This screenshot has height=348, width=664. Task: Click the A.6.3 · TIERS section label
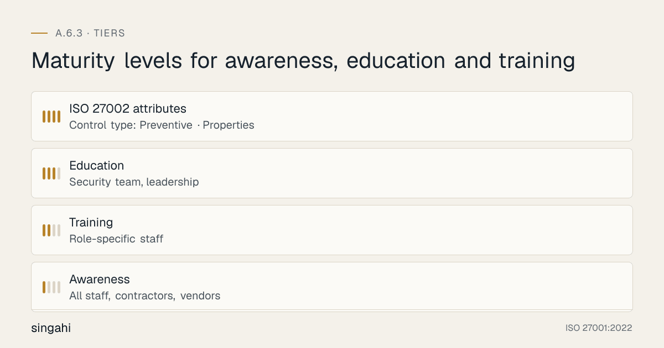(x=90, y=33)
